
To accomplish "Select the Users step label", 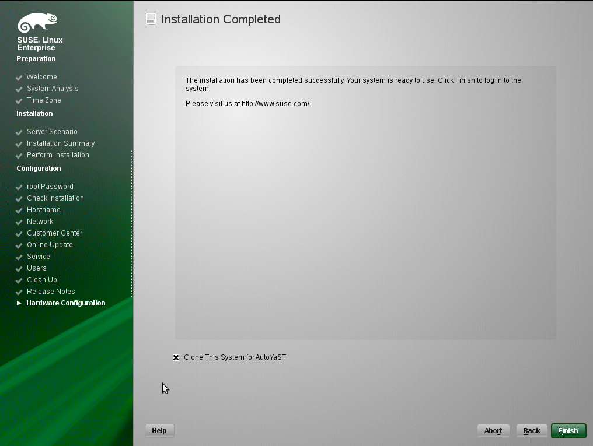I will click(x=37, y=268).
